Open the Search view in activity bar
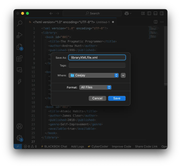The image size is (181, 167). [x=19, y=24]
